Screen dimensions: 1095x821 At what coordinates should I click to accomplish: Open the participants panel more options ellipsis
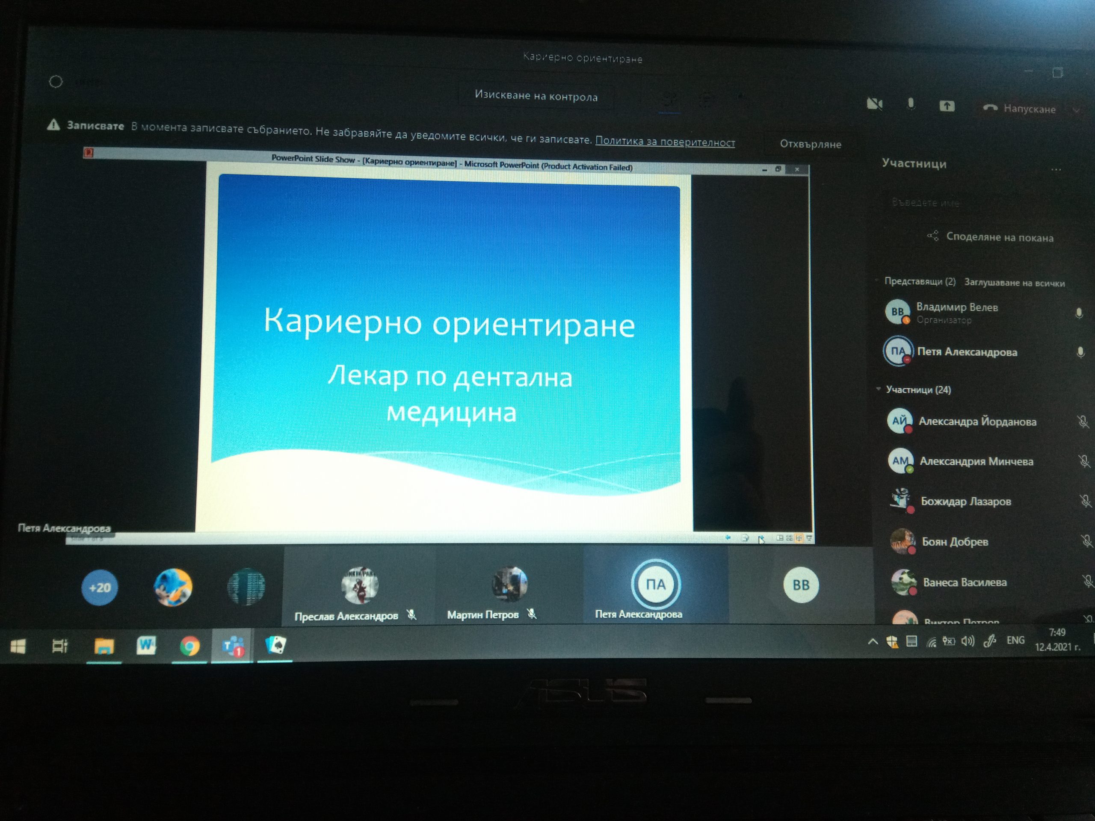coord(1056,170)
